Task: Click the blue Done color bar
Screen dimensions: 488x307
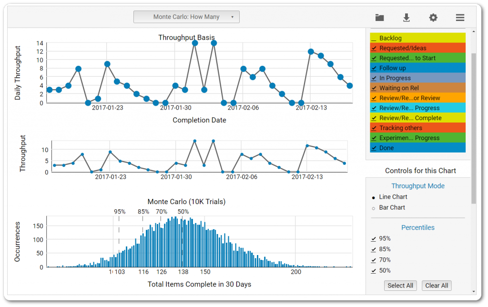Action: [x=417, y=148]
